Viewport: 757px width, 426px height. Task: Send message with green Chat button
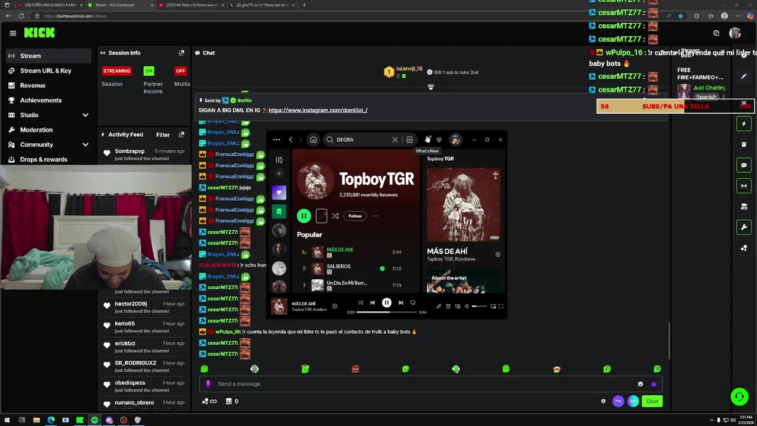click(652, 401)
